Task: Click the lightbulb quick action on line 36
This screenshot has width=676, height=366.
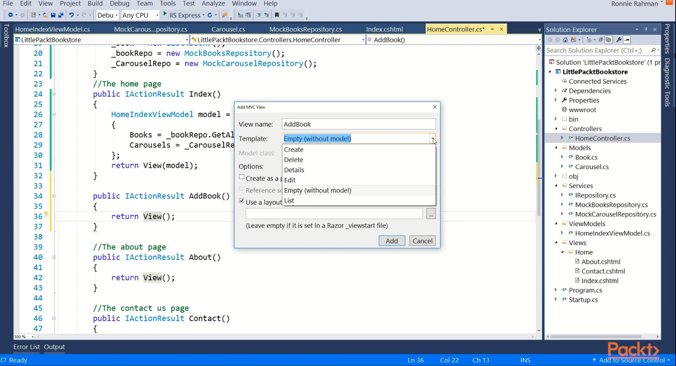Action: 46,215
